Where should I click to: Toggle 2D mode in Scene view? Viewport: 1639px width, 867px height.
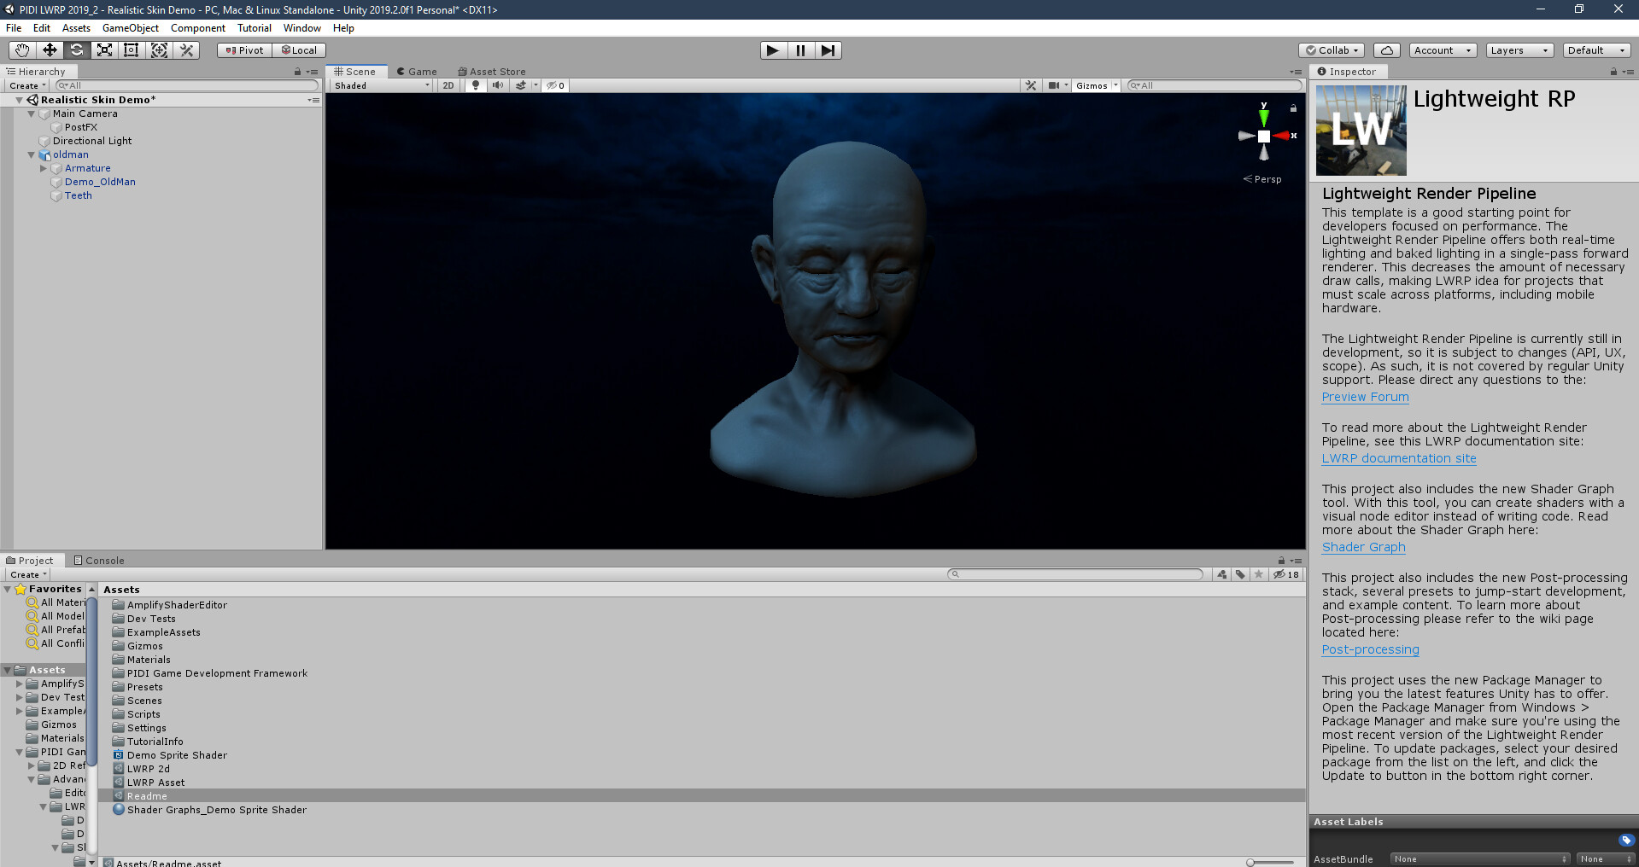tap(448, 85)
